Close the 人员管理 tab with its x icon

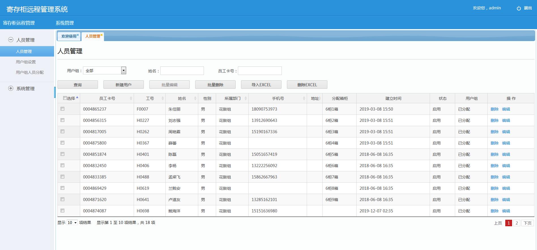[x=101, y=35]
